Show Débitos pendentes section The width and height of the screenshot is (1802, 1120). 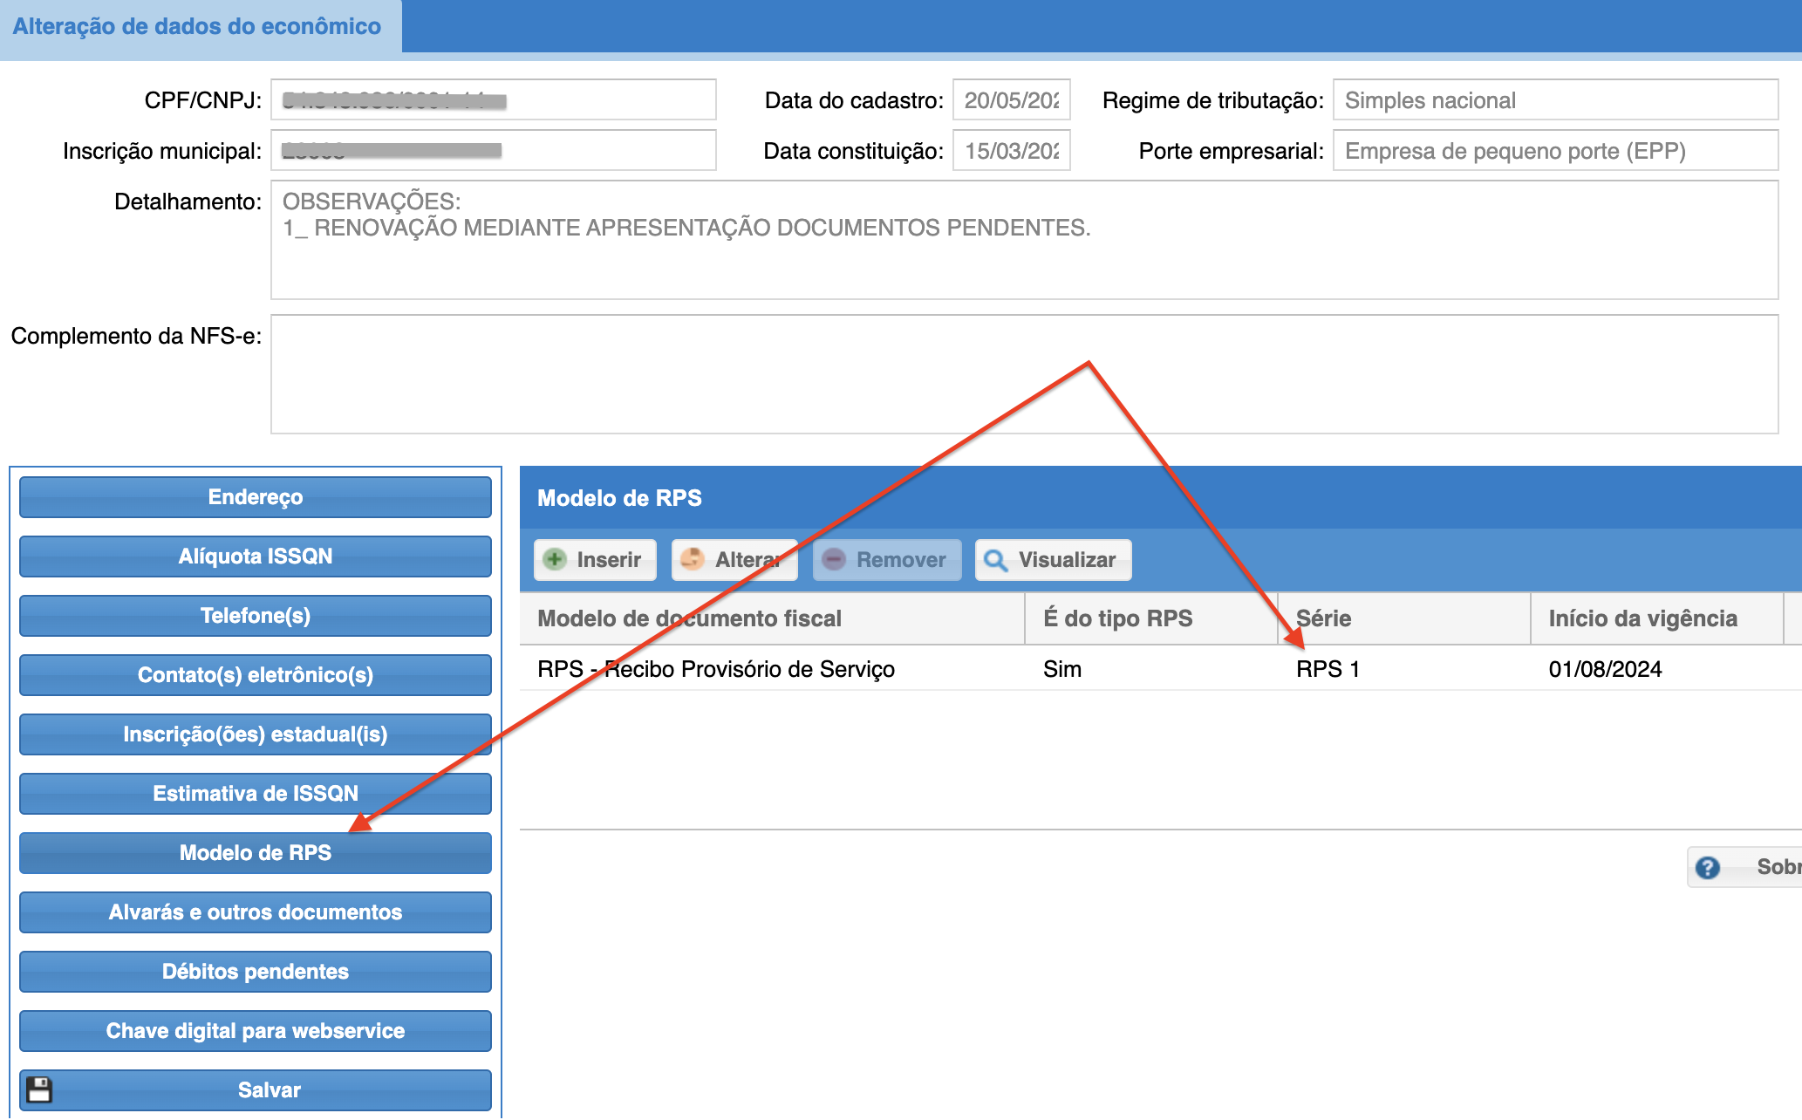pyautogui.click(x=255, y=972)
